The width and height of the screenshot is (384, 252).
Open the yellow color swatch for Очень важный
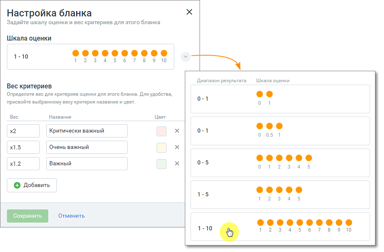[162, 147]
